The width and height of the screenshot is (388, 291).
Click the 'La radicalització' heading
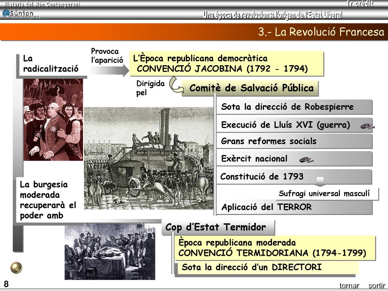pyautogui.click(x=51, y=64)
